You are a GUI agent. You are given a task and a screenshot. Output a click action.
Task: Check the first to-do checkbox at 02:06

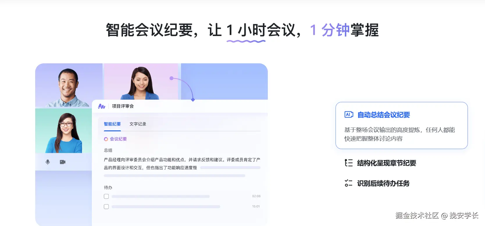(106, 196)
